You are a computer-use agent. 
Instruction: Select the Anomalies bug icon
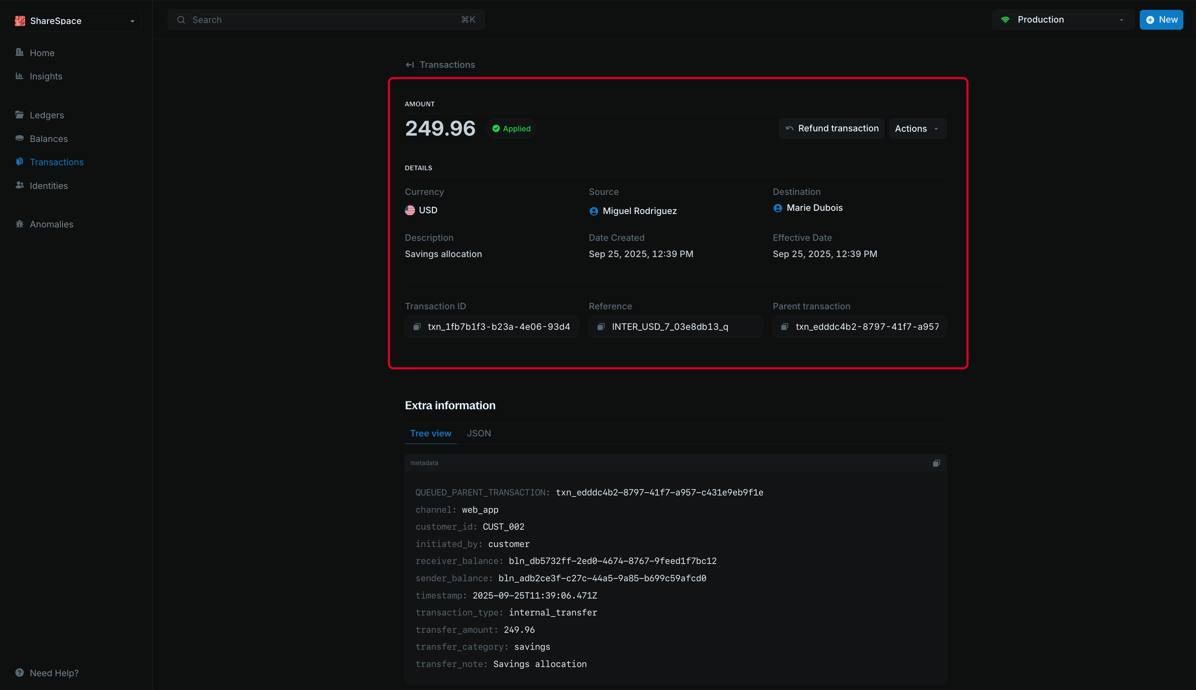[19, 224]
